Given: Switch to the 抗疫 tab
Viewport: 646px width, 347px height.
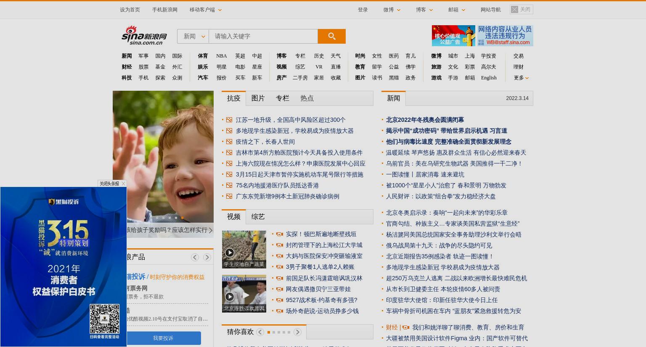Looking at the screenshot, I should (x=234, y=98).
